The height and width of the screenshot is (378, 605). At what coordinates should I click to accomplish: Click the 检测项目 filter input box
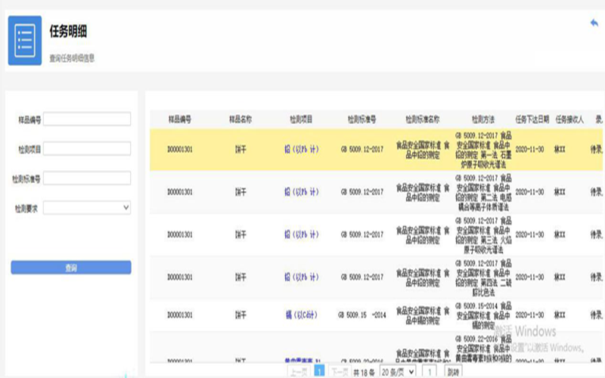(87, 149)
